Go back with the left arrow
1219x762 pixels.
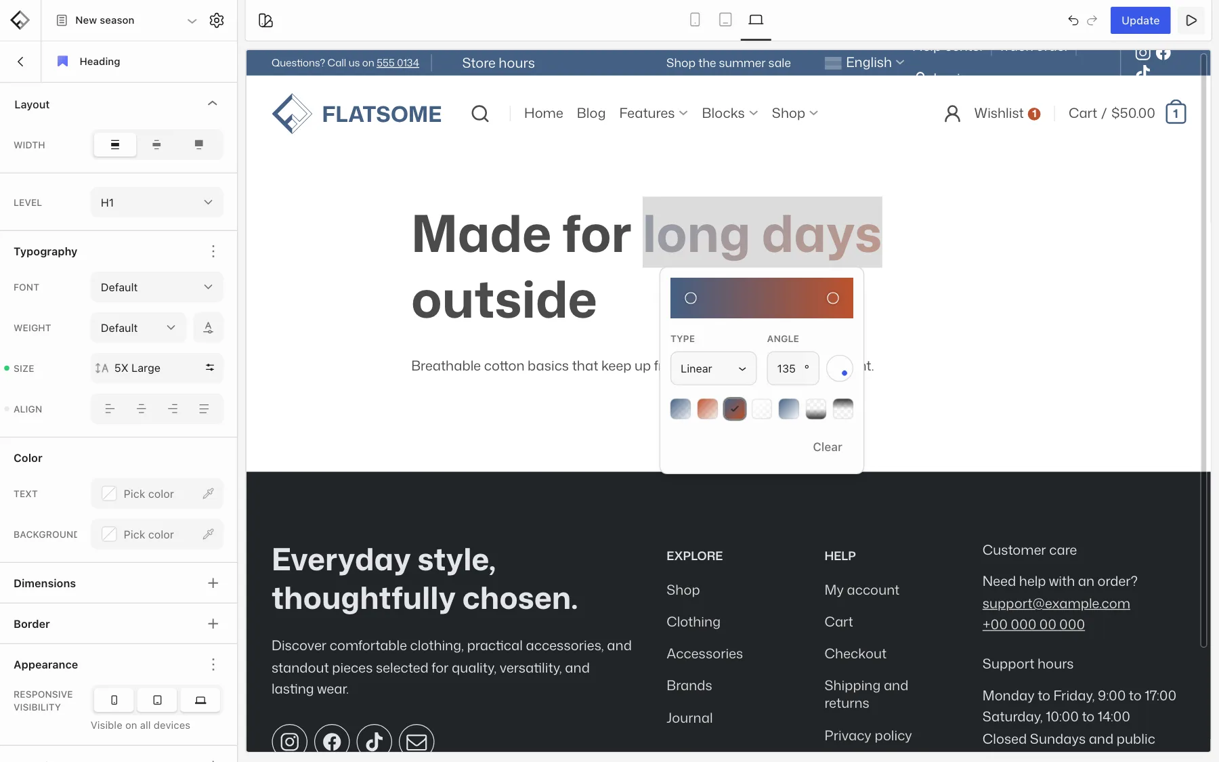click(x=20, y=62)
